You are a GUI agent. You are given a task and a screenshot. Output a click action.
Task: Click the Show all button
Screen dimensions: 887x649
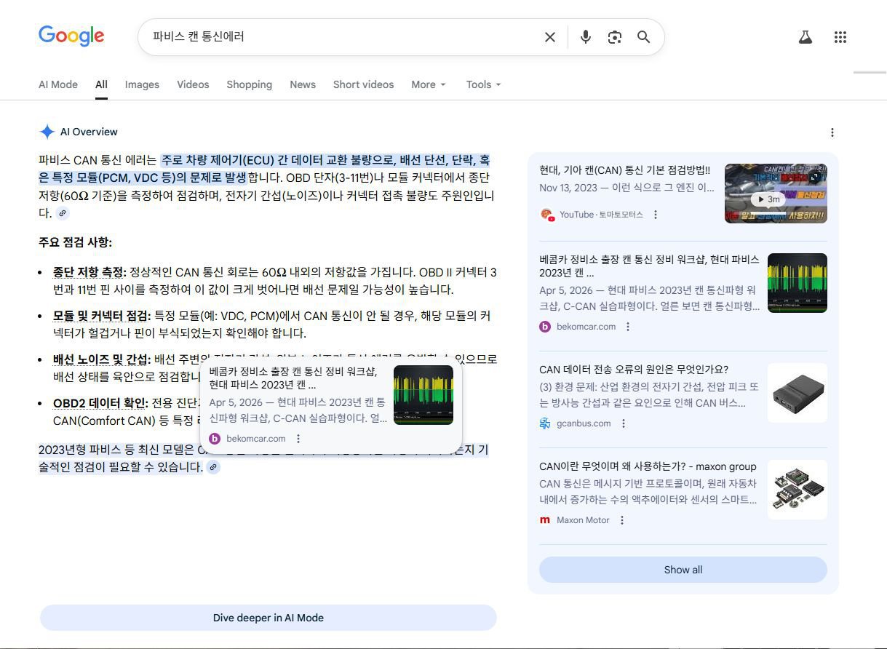[x=682, y=570]
